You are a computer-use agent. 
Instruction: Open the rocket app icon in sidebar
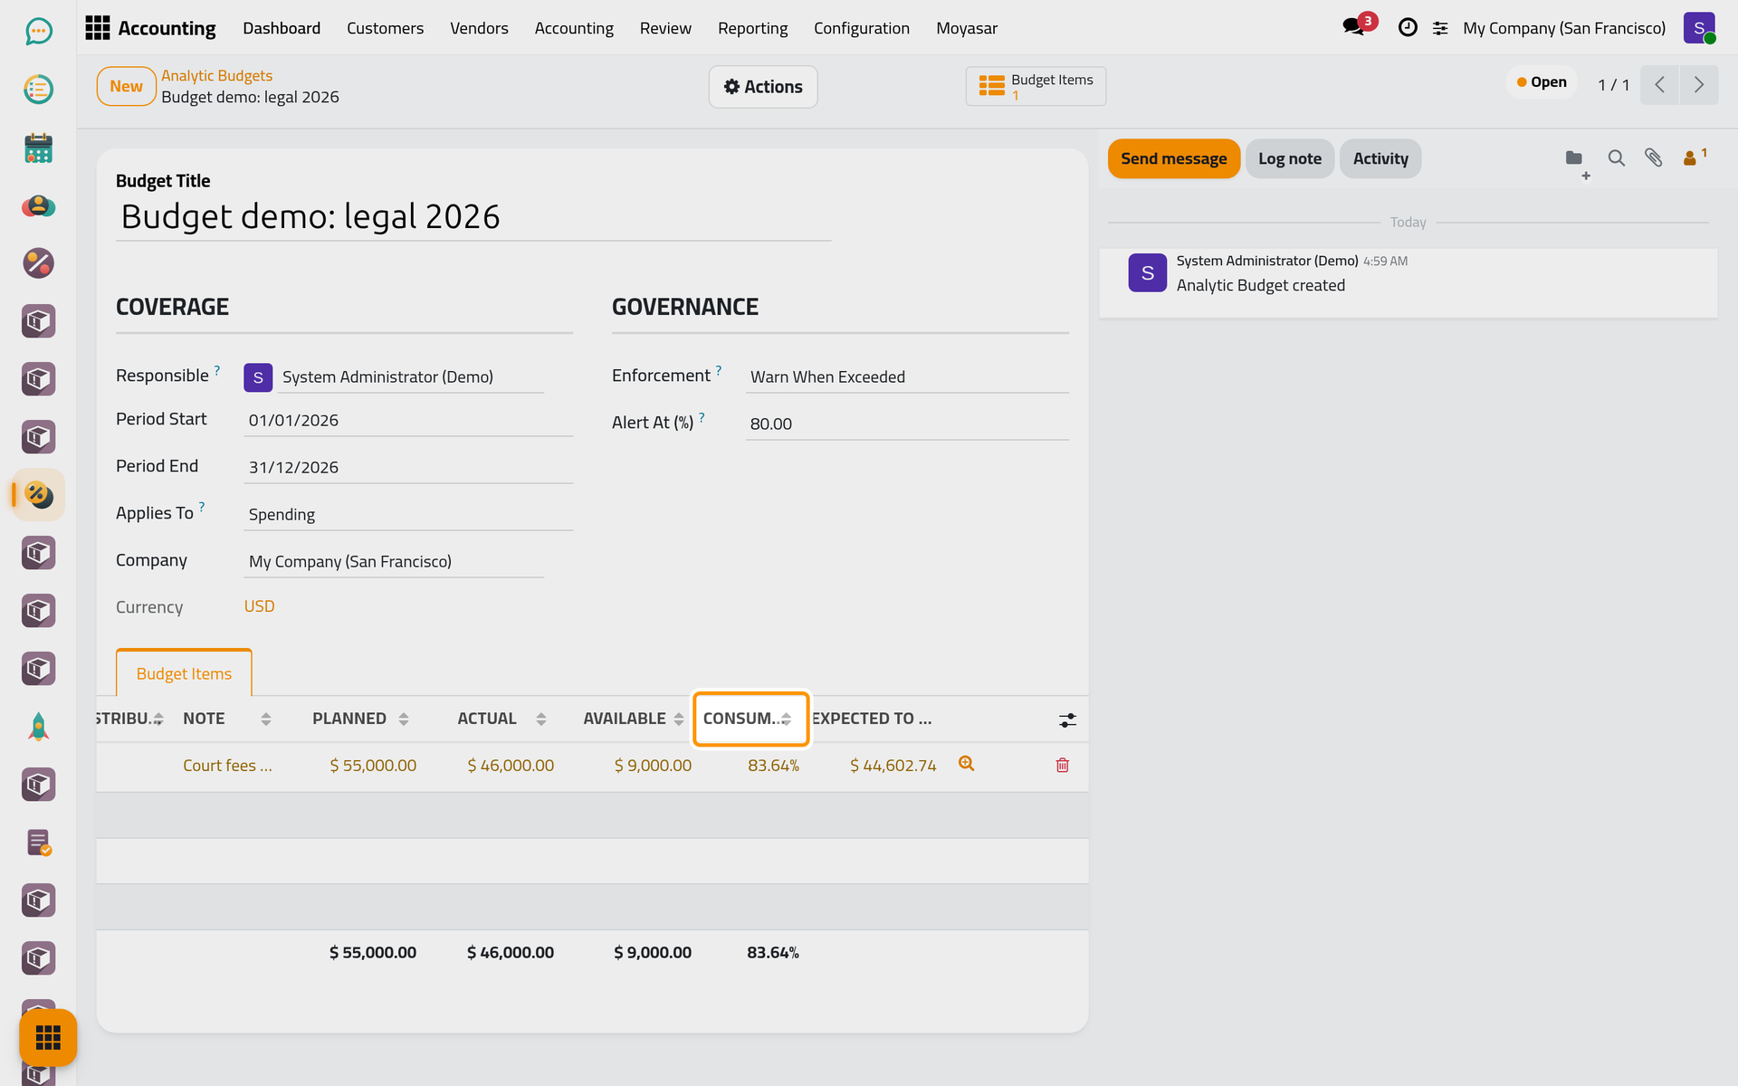click(x=38, y=727)
